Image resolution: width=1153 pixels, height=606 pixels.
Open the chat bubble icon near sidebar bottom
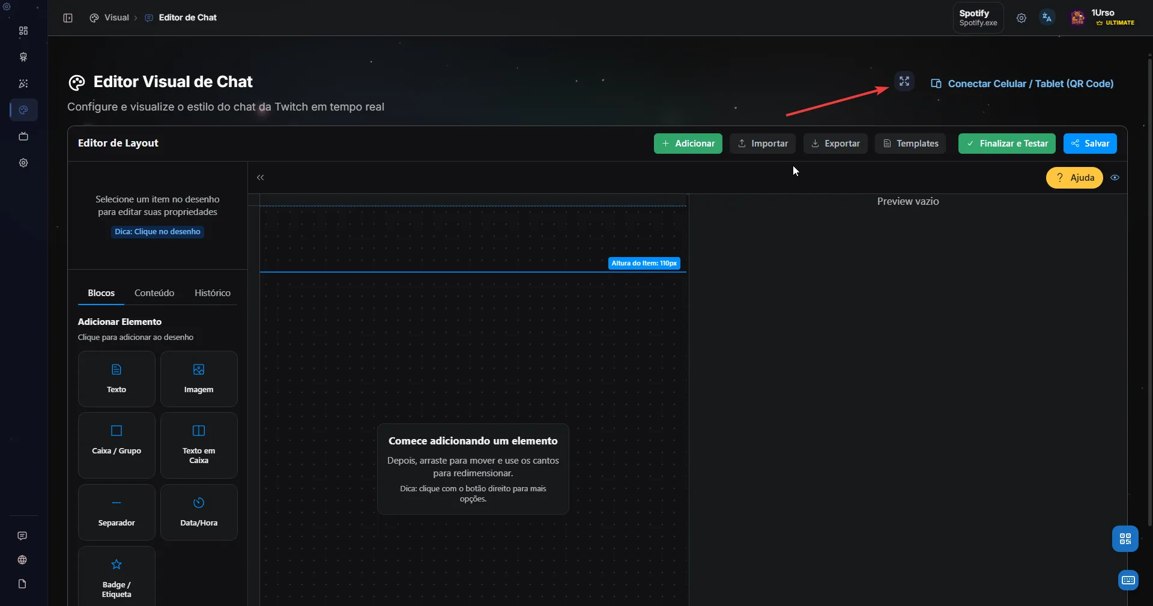pyautogui.click(x=23, y=536)
